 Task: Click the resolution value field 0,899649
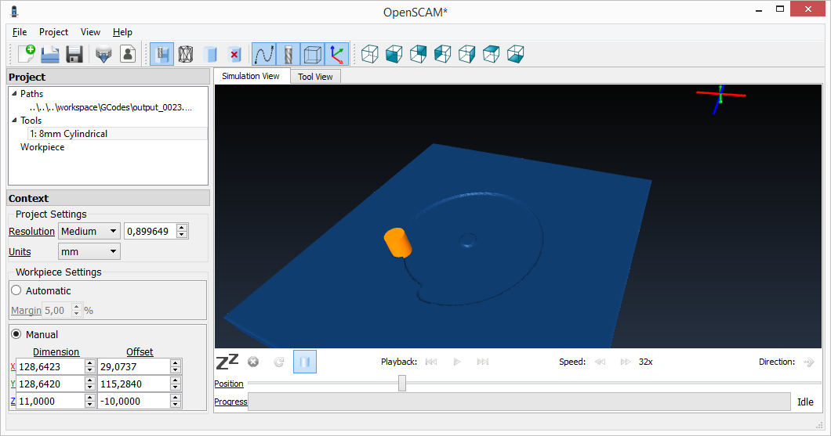(151, 231)
